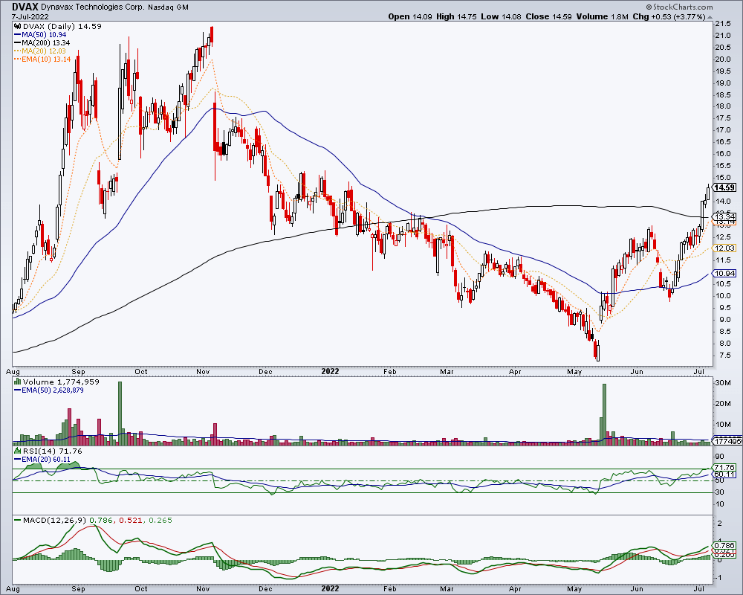The width and height of the screenshot is (743, 595).
Task: Click the 14.59 current price tag on axis
Action: pos(724,187)
